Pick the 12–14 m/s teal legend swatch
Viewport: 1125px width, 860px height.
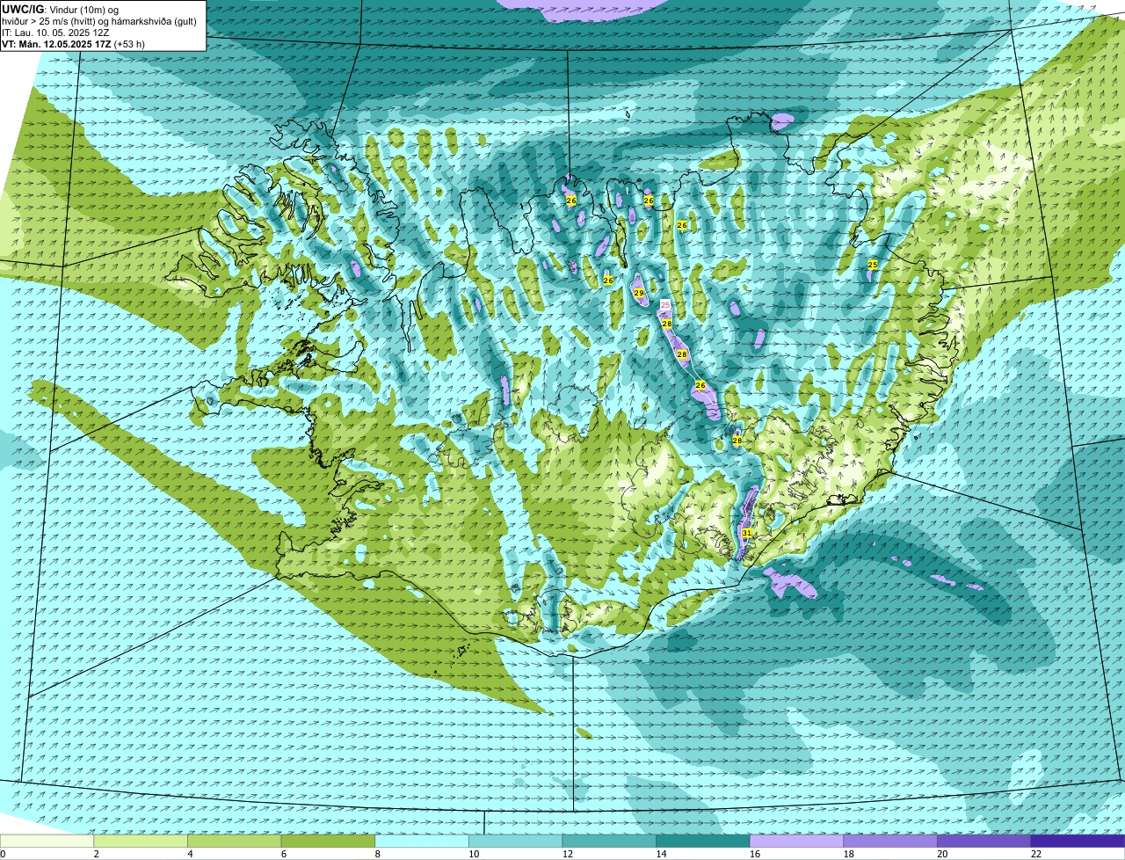tap(609, 841)
